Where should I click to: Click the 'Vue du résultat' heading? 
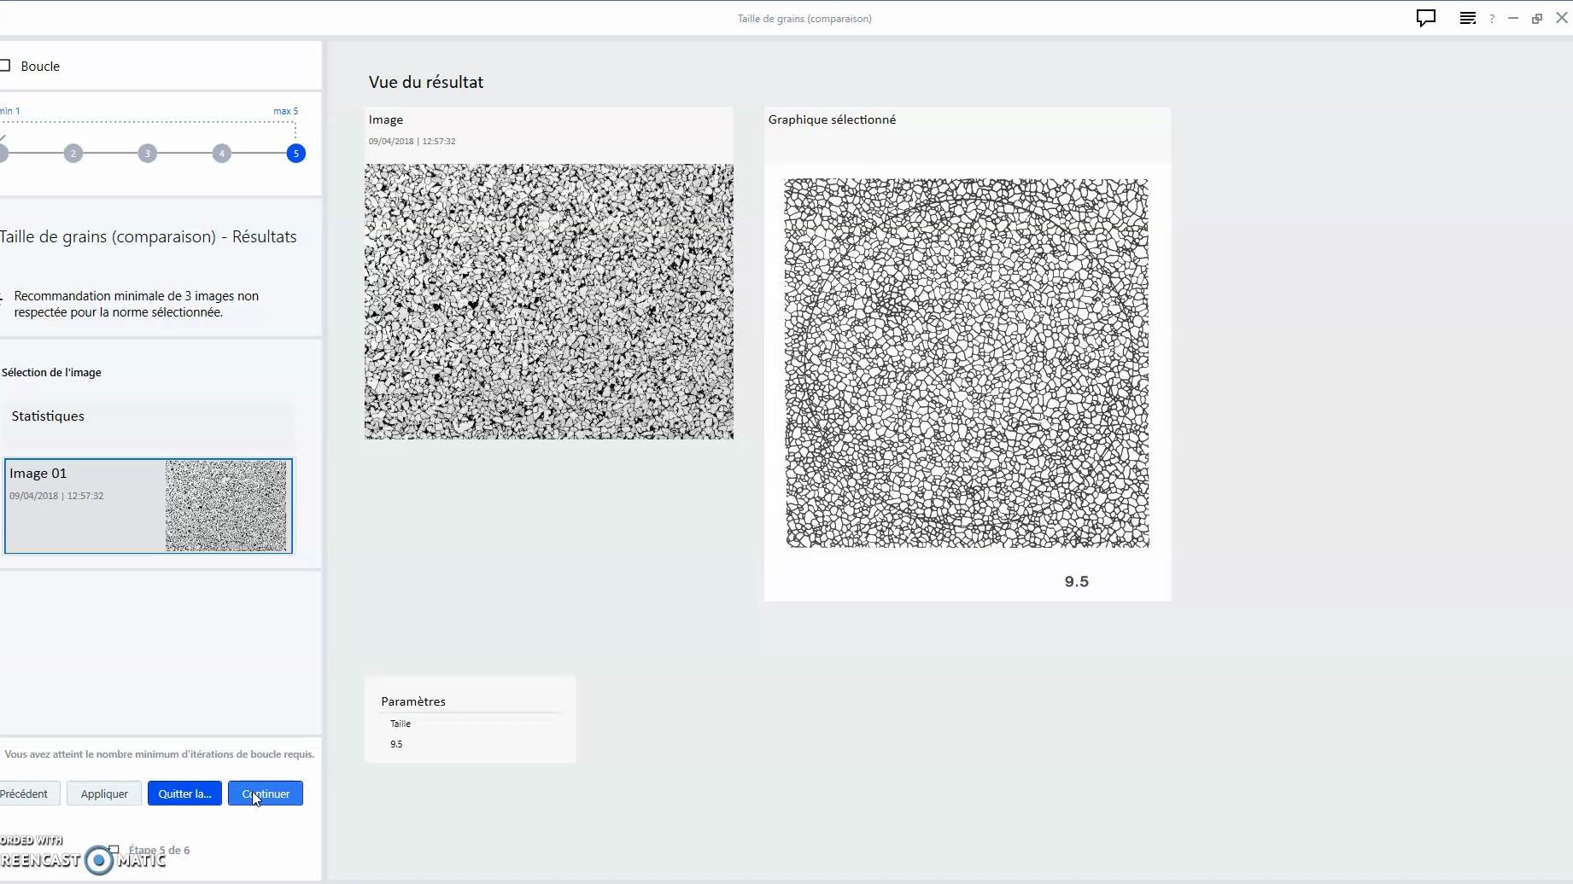pos(426,82)
